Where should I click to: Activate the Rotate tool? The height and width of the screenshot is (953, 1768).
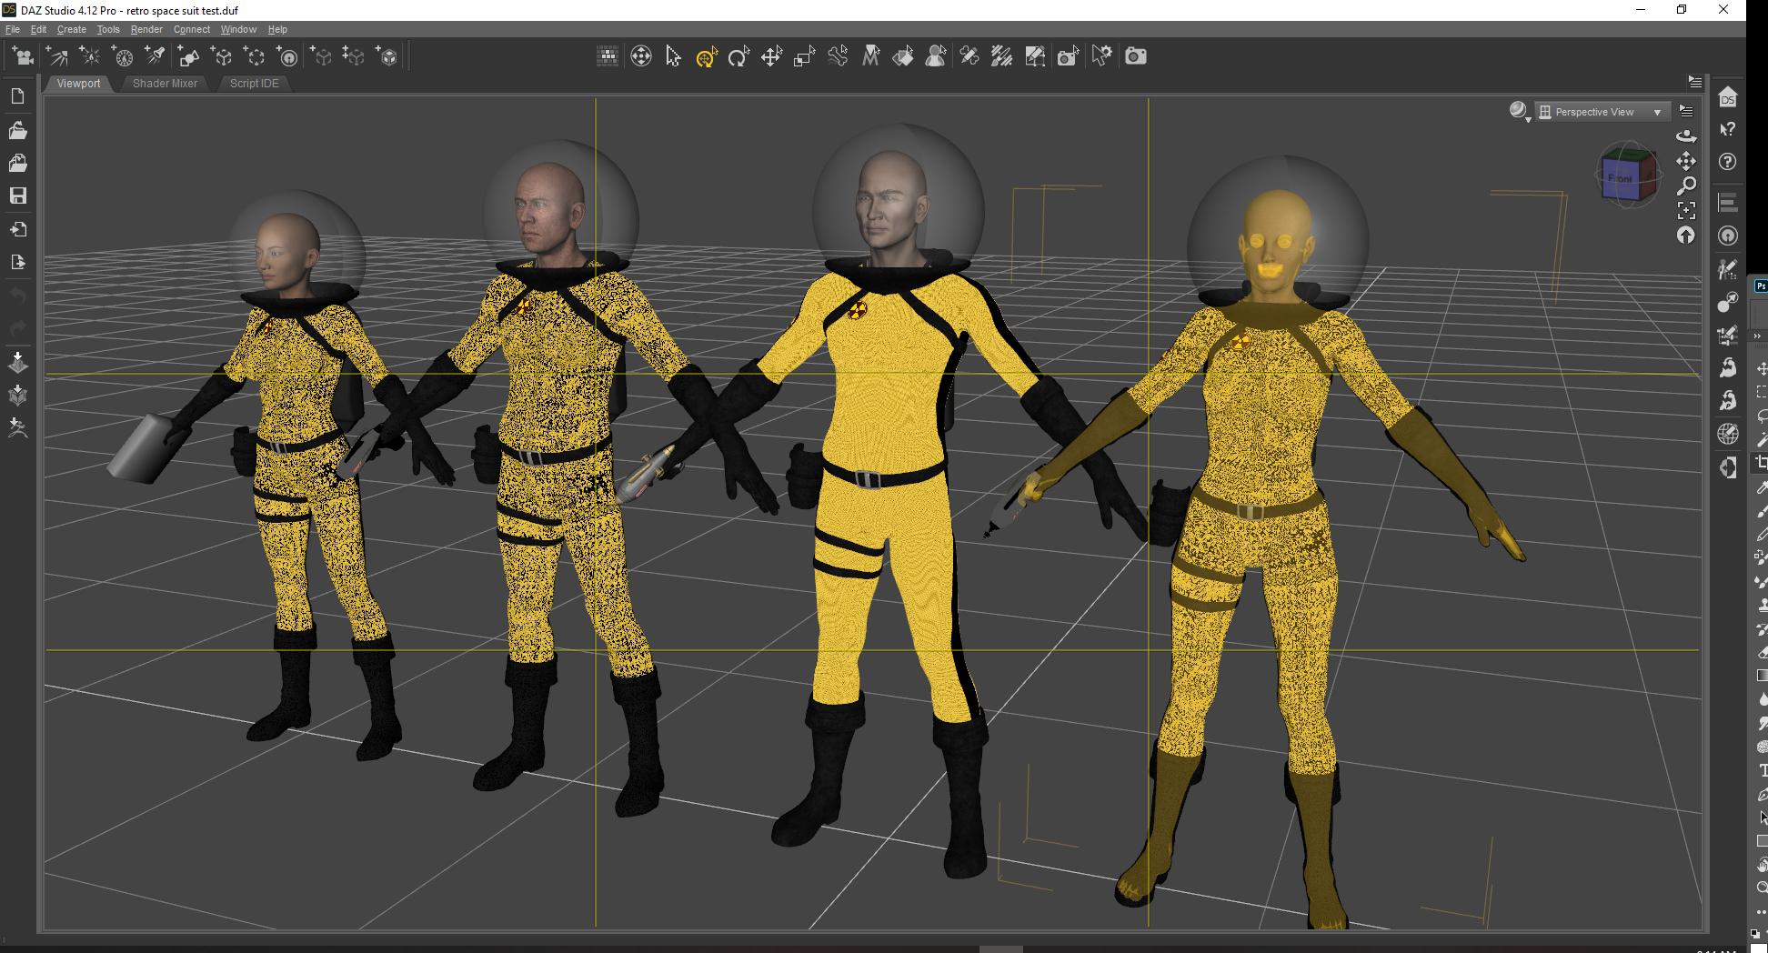click(x=738, y=57)
